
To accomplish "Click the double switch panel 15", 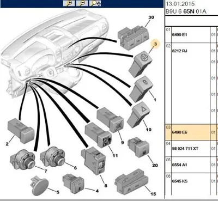I will click(x=132, y=182).
